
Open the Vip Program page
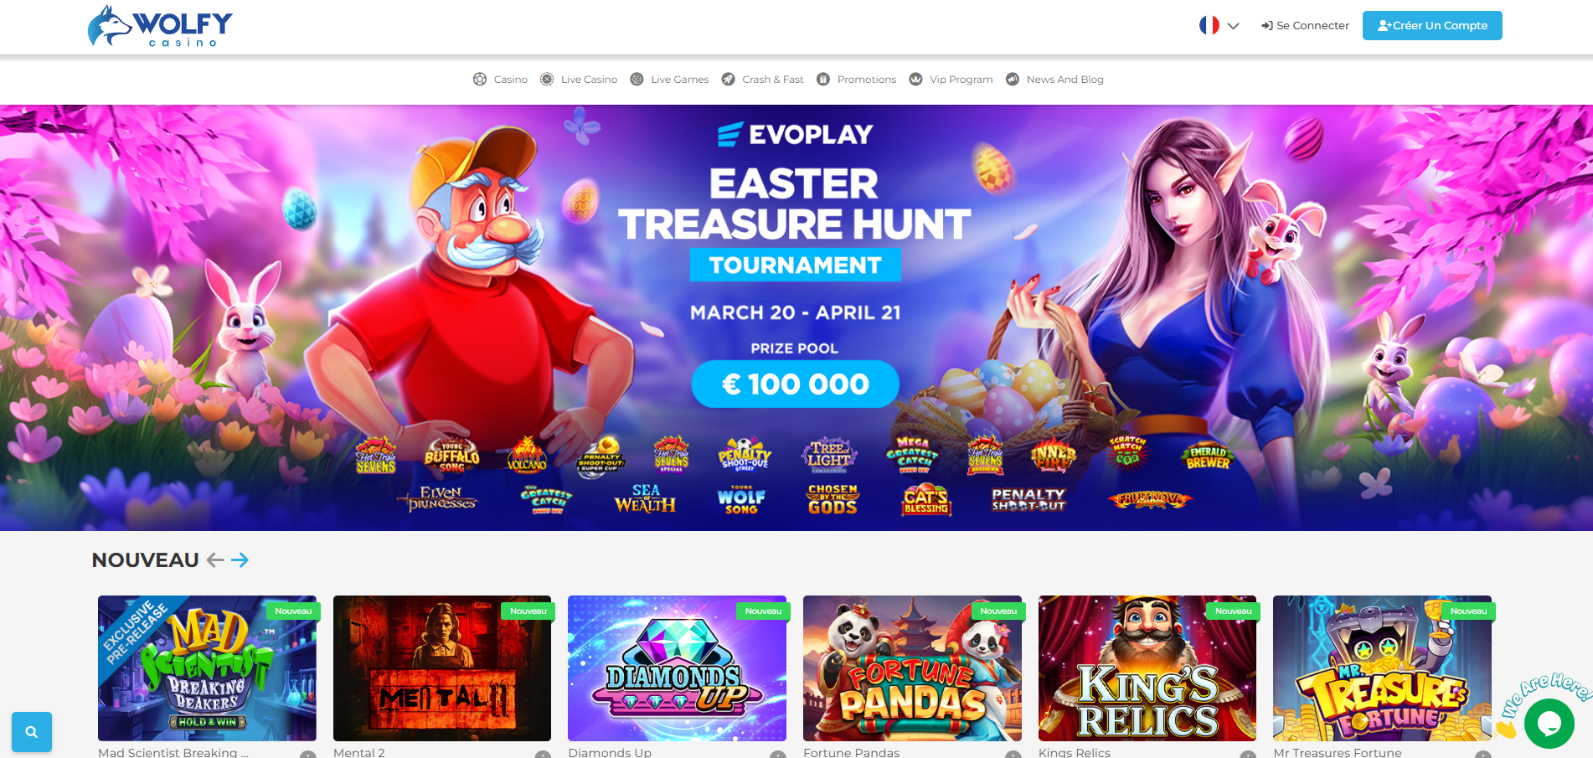click(x=951, y=80)
